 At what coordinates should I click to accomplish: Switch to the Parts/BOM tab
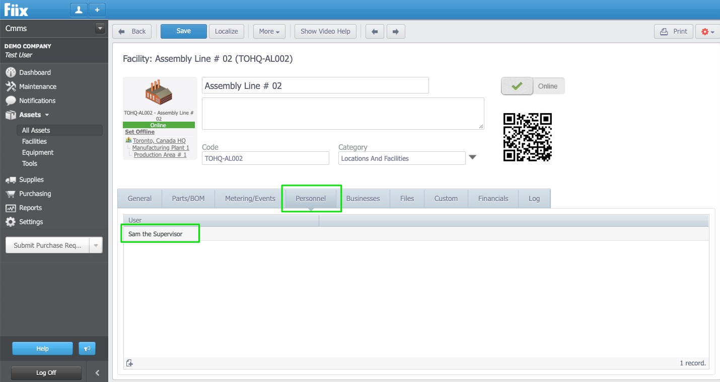point(188,199)
